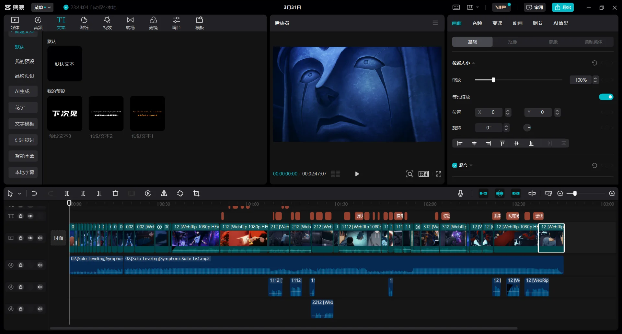Mute the Solo-Leveling music audio track
Image resolution: width=622 pixels, height=334 pixels.
40,265
